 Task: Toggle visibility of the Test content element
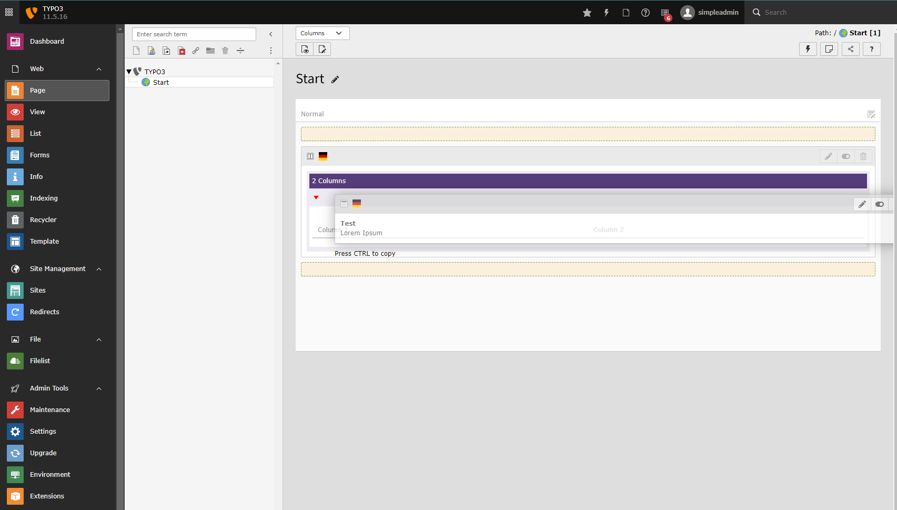[880, 204]
